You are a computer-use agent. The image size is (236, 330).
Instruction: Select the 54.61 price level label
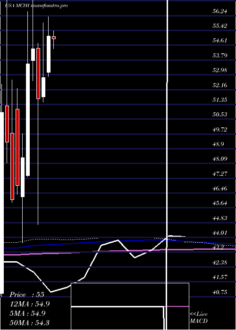coord(220,41)
